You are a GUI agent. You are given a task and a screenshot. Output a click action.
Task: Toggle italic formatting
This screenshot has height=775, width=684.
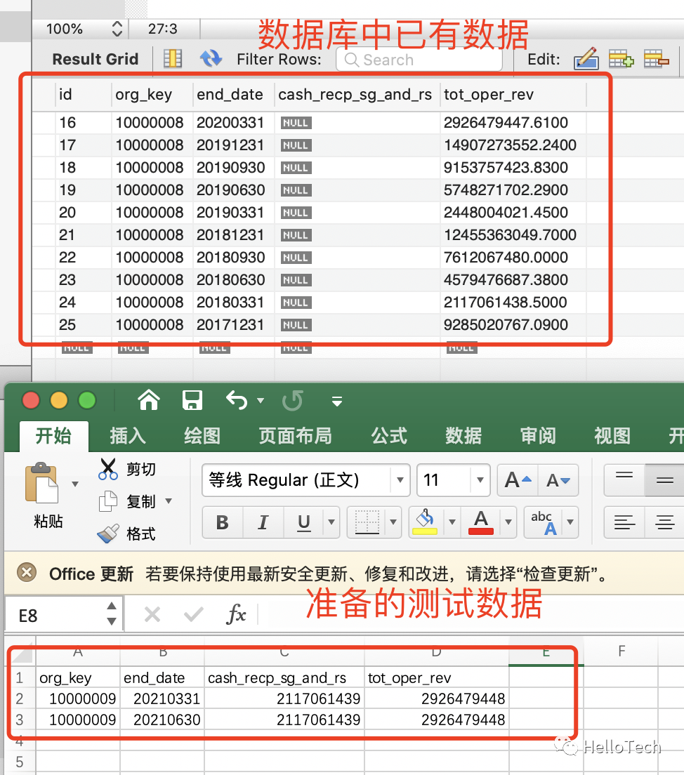[x=263, y=522]
